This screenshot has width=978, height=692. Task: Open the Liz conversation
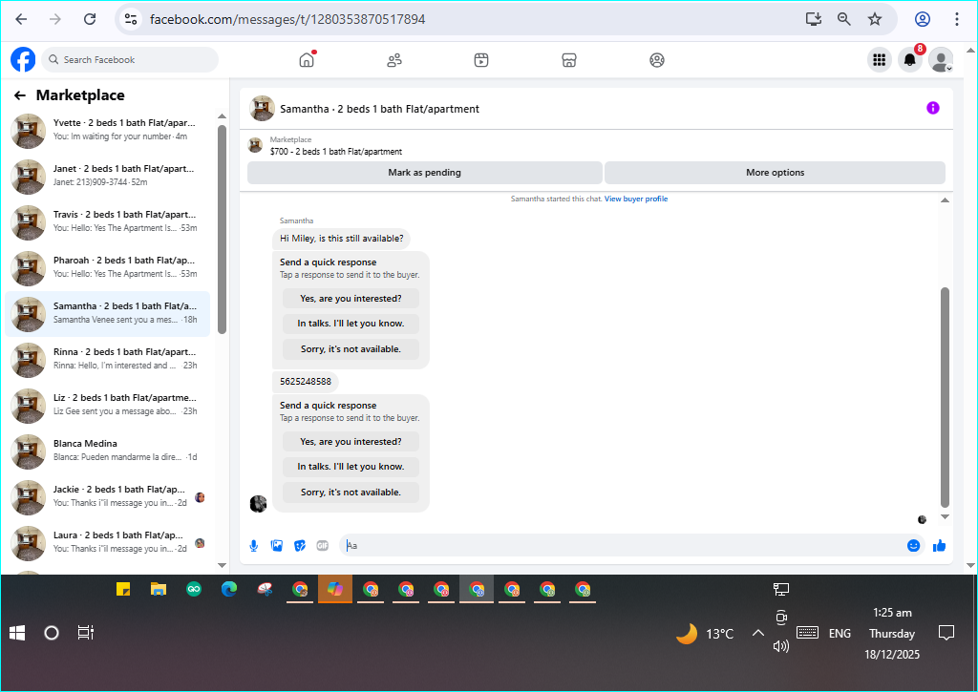coord(107,406)
